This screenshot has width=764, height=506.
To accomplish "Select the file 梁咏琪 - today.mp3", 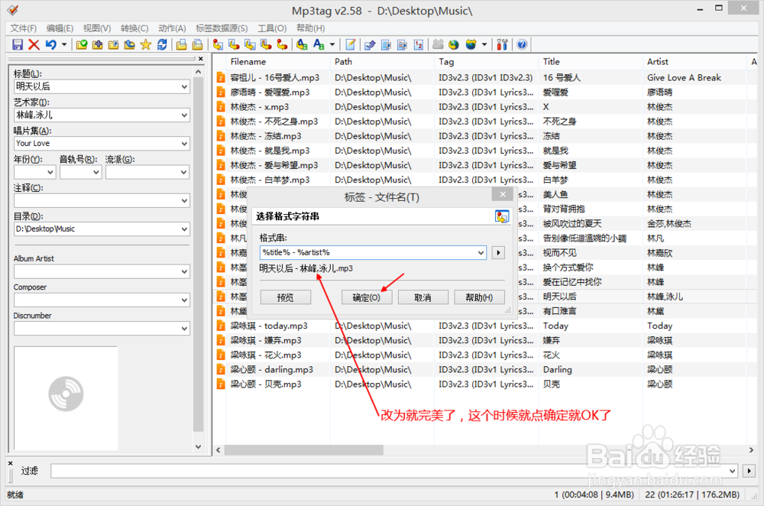I will (x=268, y=326).
